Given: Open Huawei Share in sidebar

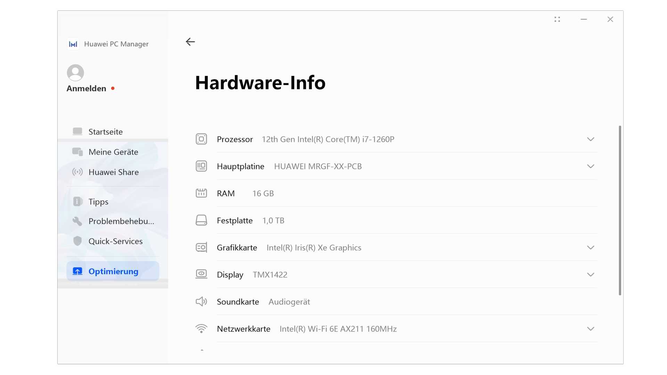Looking at the screenshot, I should click(x=114, y=172).
